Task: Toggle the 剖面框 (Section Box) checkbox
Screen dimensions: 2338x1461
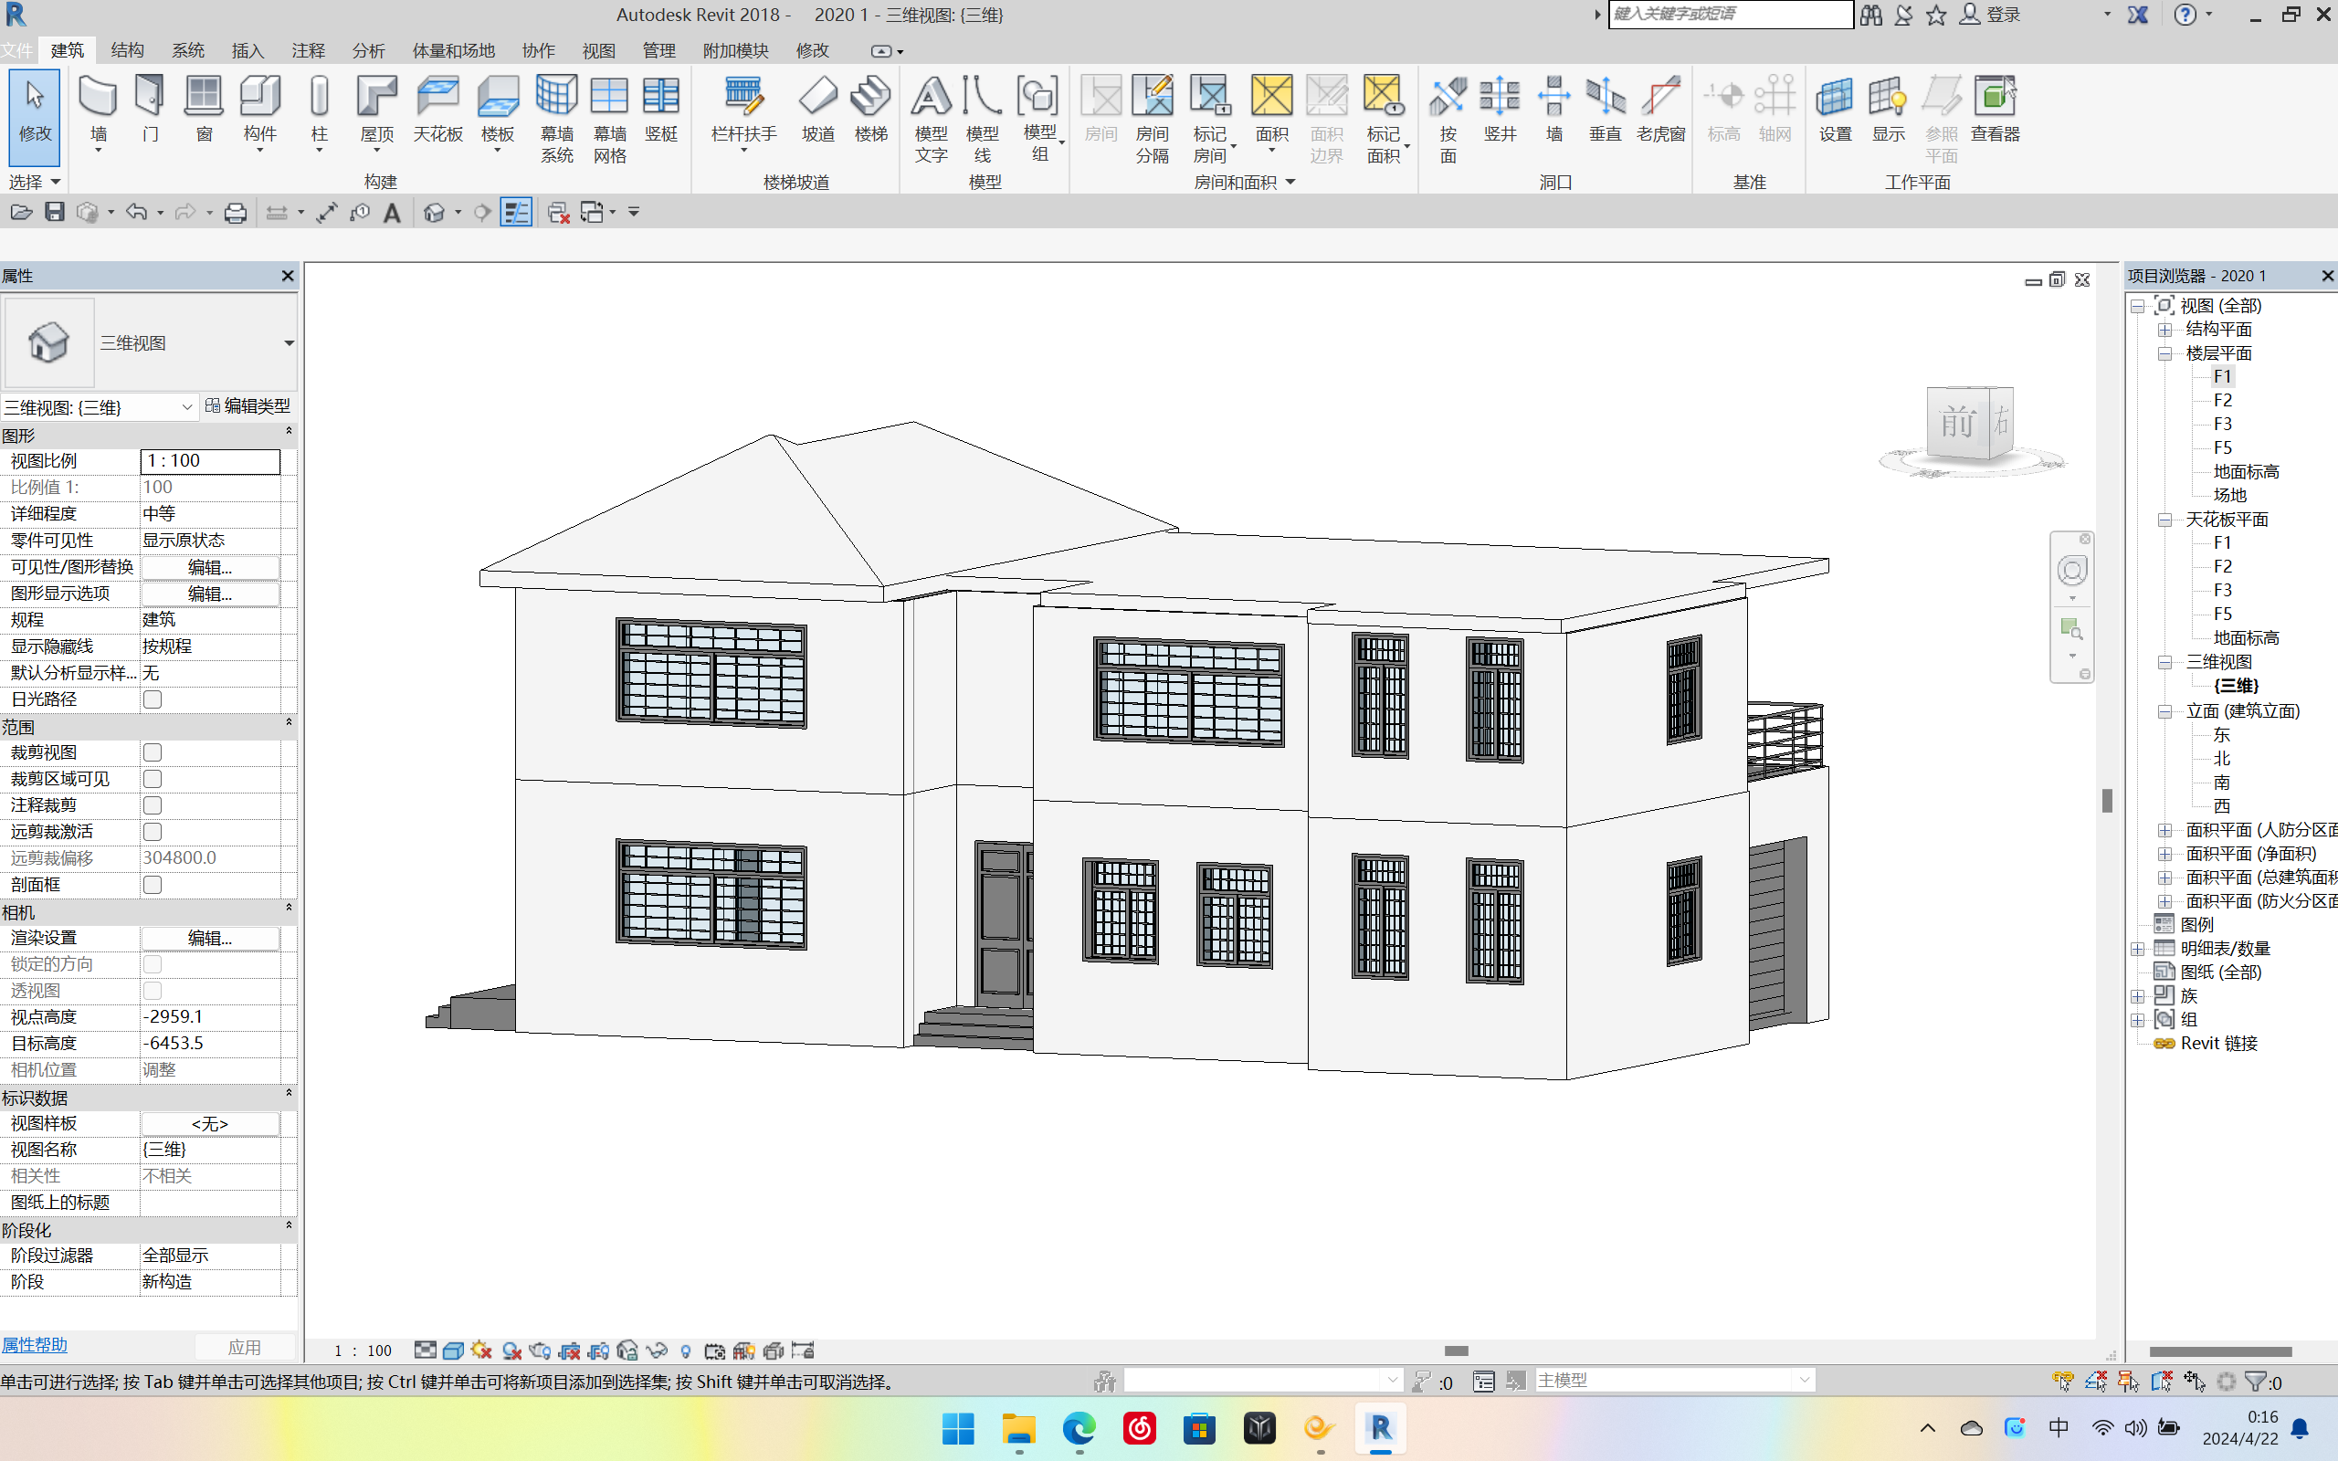Action: [x=152, y=885]
